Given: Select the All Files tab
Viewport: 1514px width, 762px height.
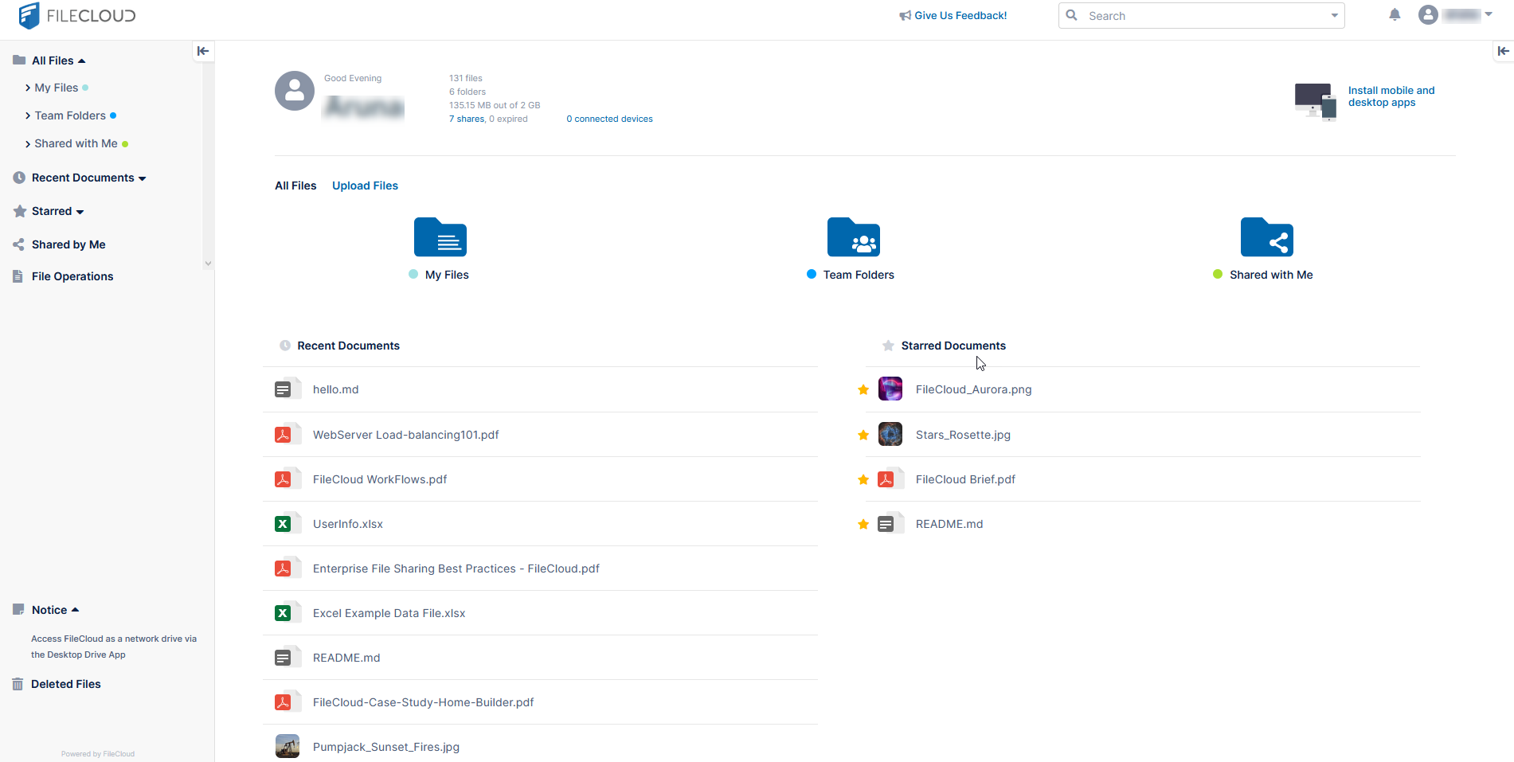Looking at the screenshot, I should 295,186.
